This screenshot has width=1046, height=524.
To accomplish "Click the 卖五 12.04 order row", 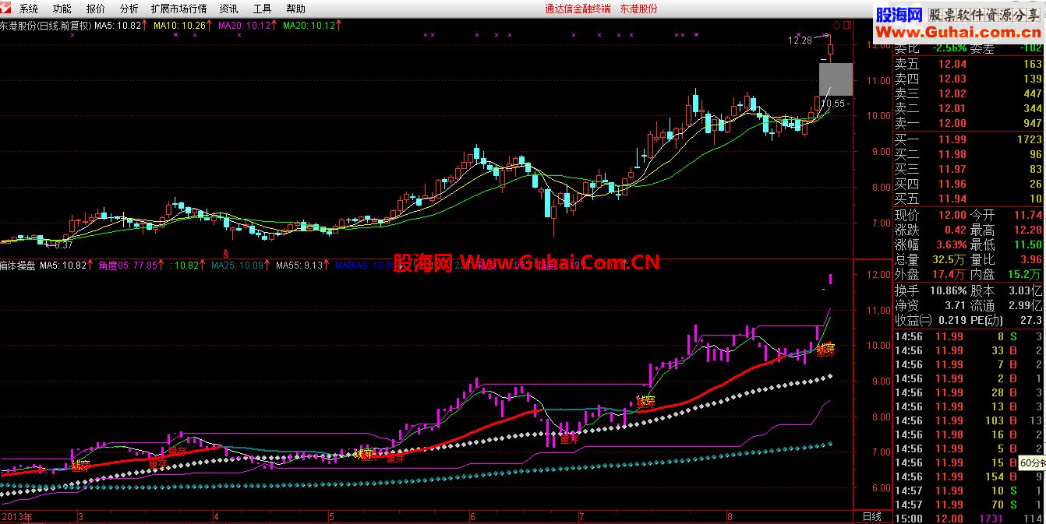I will pos(969,64).
